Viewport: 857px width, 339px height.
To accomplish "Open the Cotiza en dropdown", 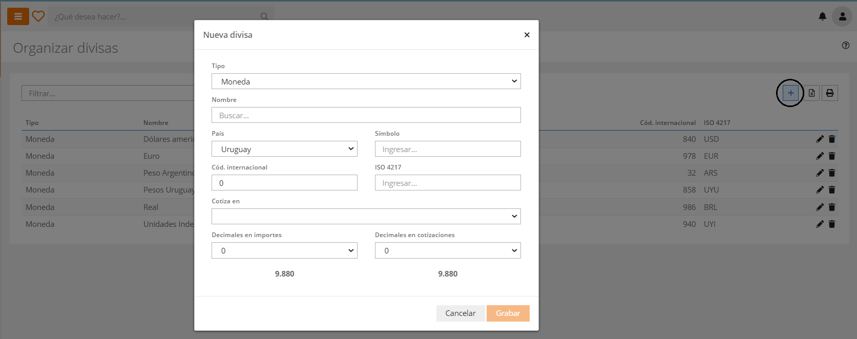I will point(366,216).
